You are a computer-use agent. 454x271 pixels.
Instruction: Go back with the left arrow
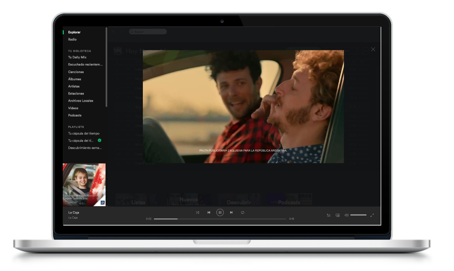point(114,31)
